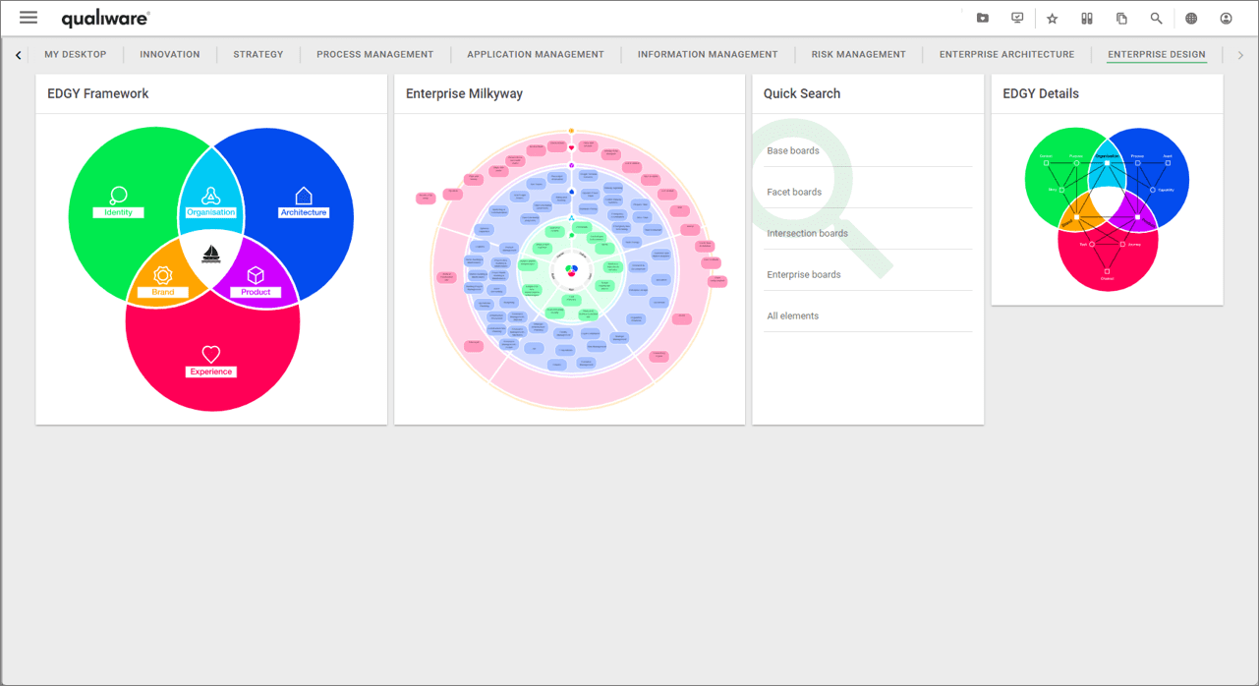Open the Risk Management tab
Image resolution: width=1259 pixels, height=686 pixels.
[x=858, y=55]
